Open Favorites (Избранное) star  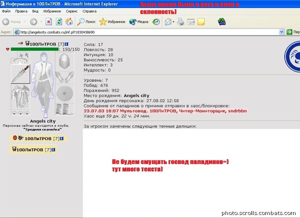(112, 21)
